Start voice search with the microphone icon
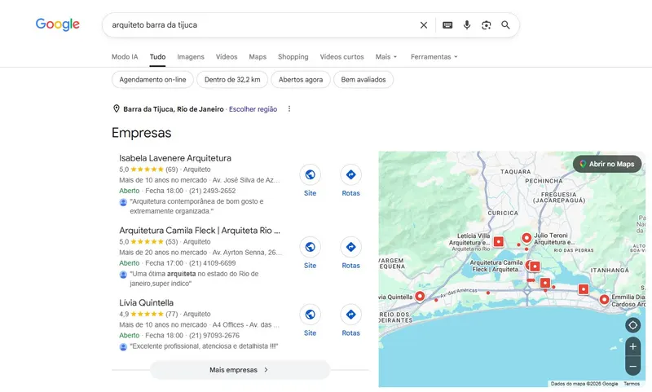This screenshot has width=652, height=392. point(467,25)
